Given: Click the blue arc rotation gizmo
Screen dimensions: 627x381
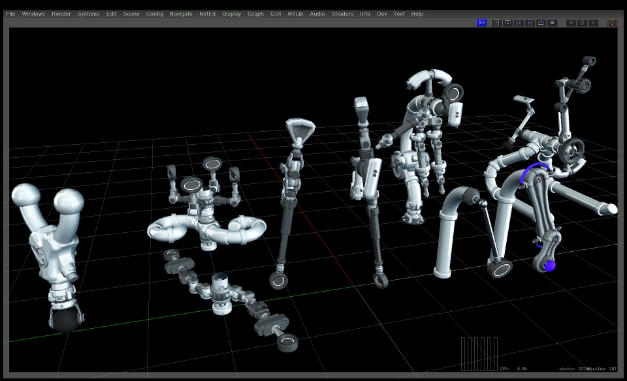Looking at the screenshot, I should 534,171.
